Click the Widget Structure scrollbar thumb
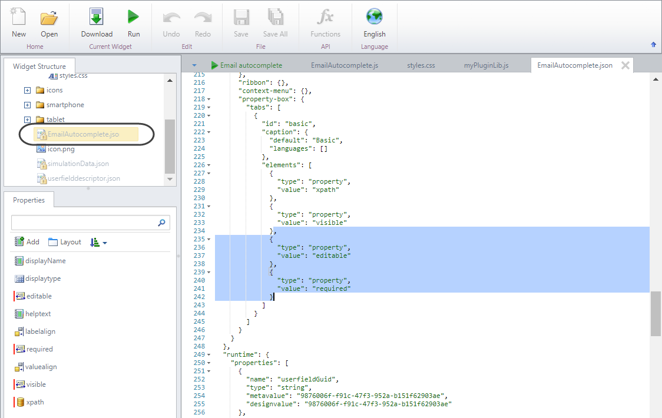The width and height of the screenshot is (662, 418). [x=170, y=146]
